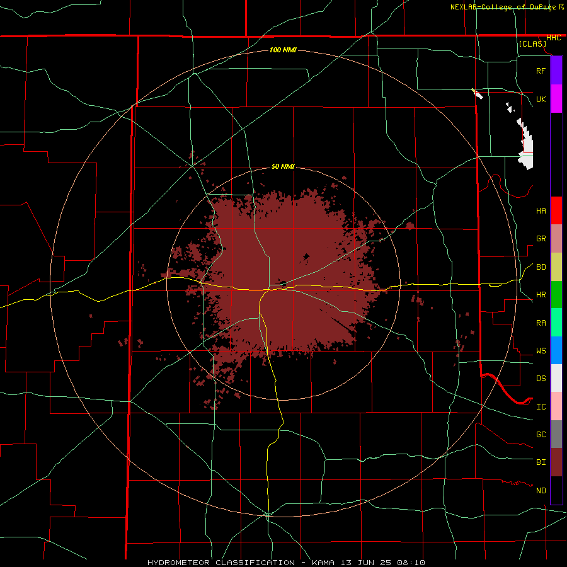
Task: Click the HR legend label
Action: 541,295
